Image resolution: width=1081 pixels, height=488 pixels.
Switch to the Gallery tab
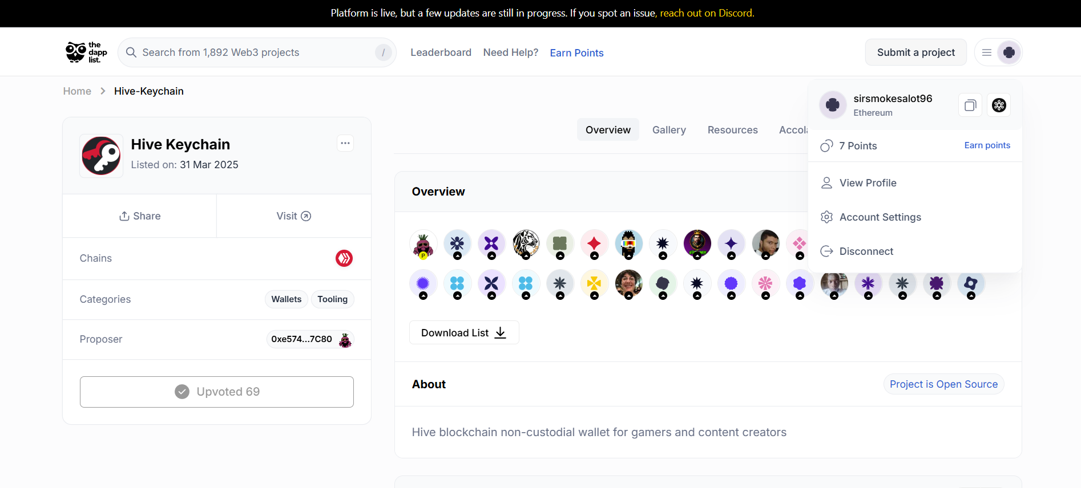669,130
